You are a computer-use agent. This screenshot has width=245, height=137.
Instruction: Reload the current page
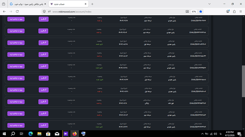click(x=17, y=12)
